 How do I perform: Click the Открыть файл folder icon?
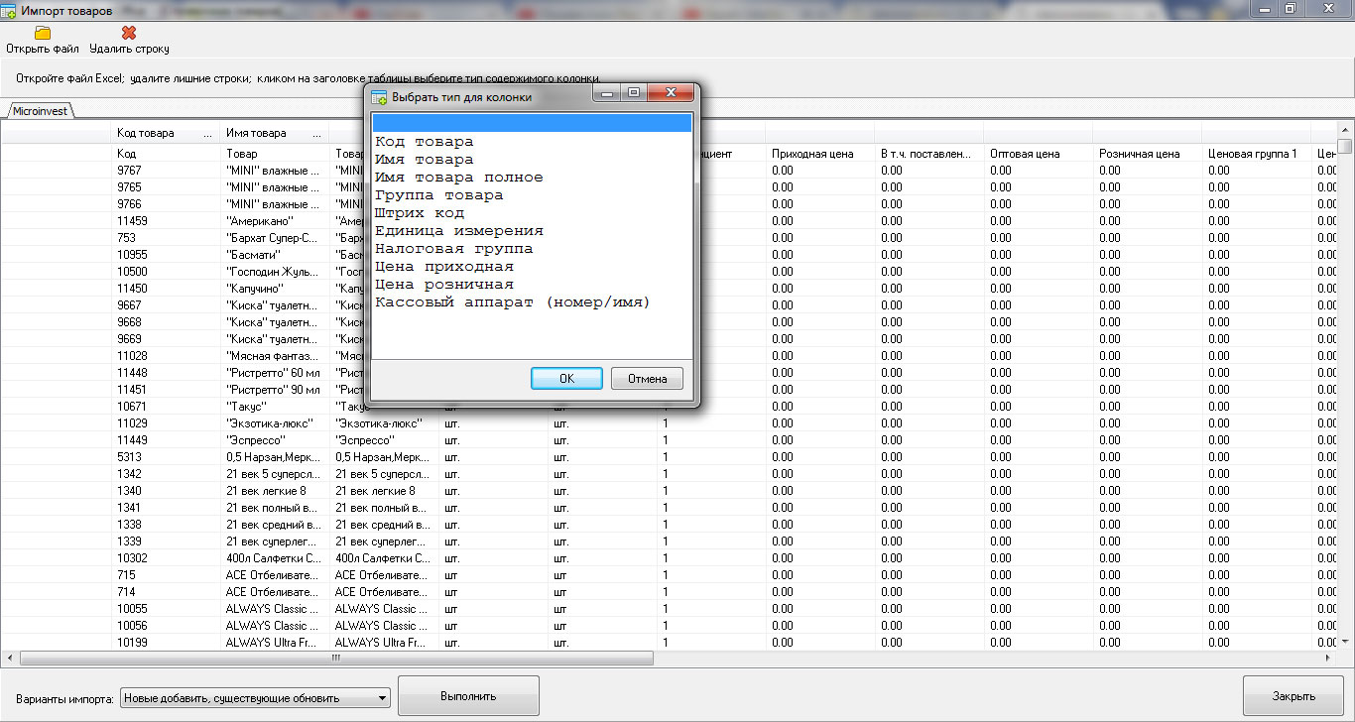pyautogui.click(x=43, y=33)
